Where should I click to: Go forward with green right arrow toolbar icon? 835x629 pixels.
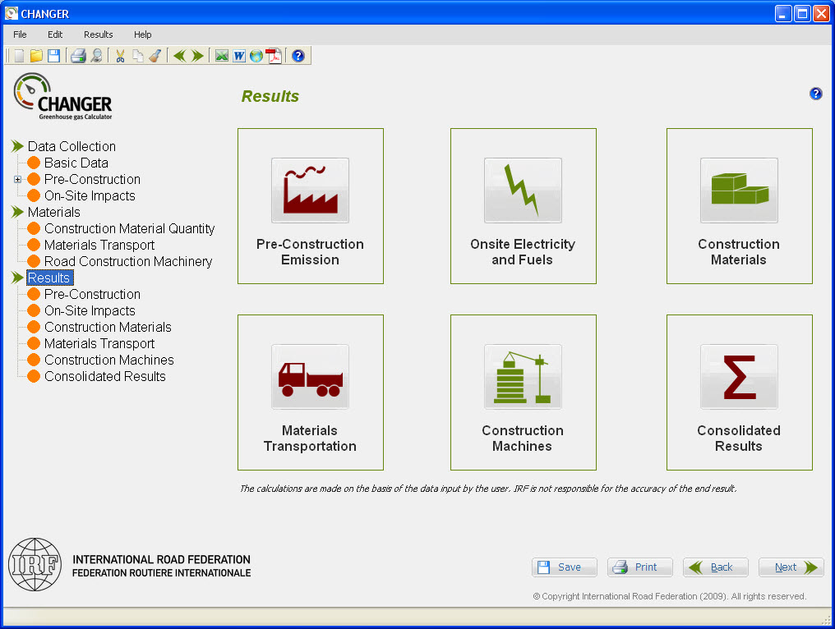pos(197,56)
